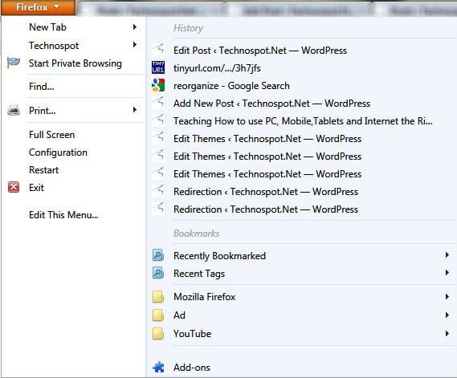This screenshot has height=378, width=457.
Task: Expand the New Tab submenu arrow
Action: 135,27
